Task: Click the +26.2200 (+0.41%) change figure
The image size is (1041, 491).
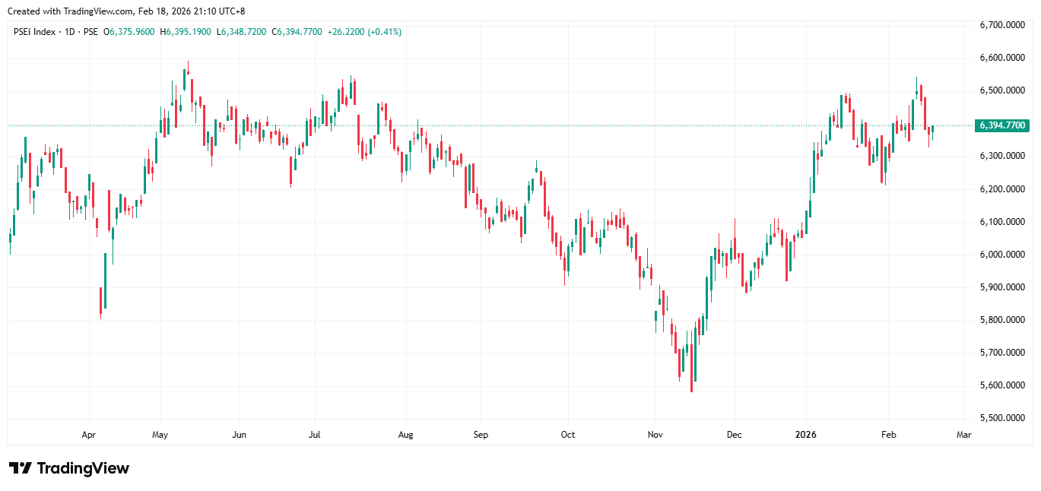Action: click(364, 32)
